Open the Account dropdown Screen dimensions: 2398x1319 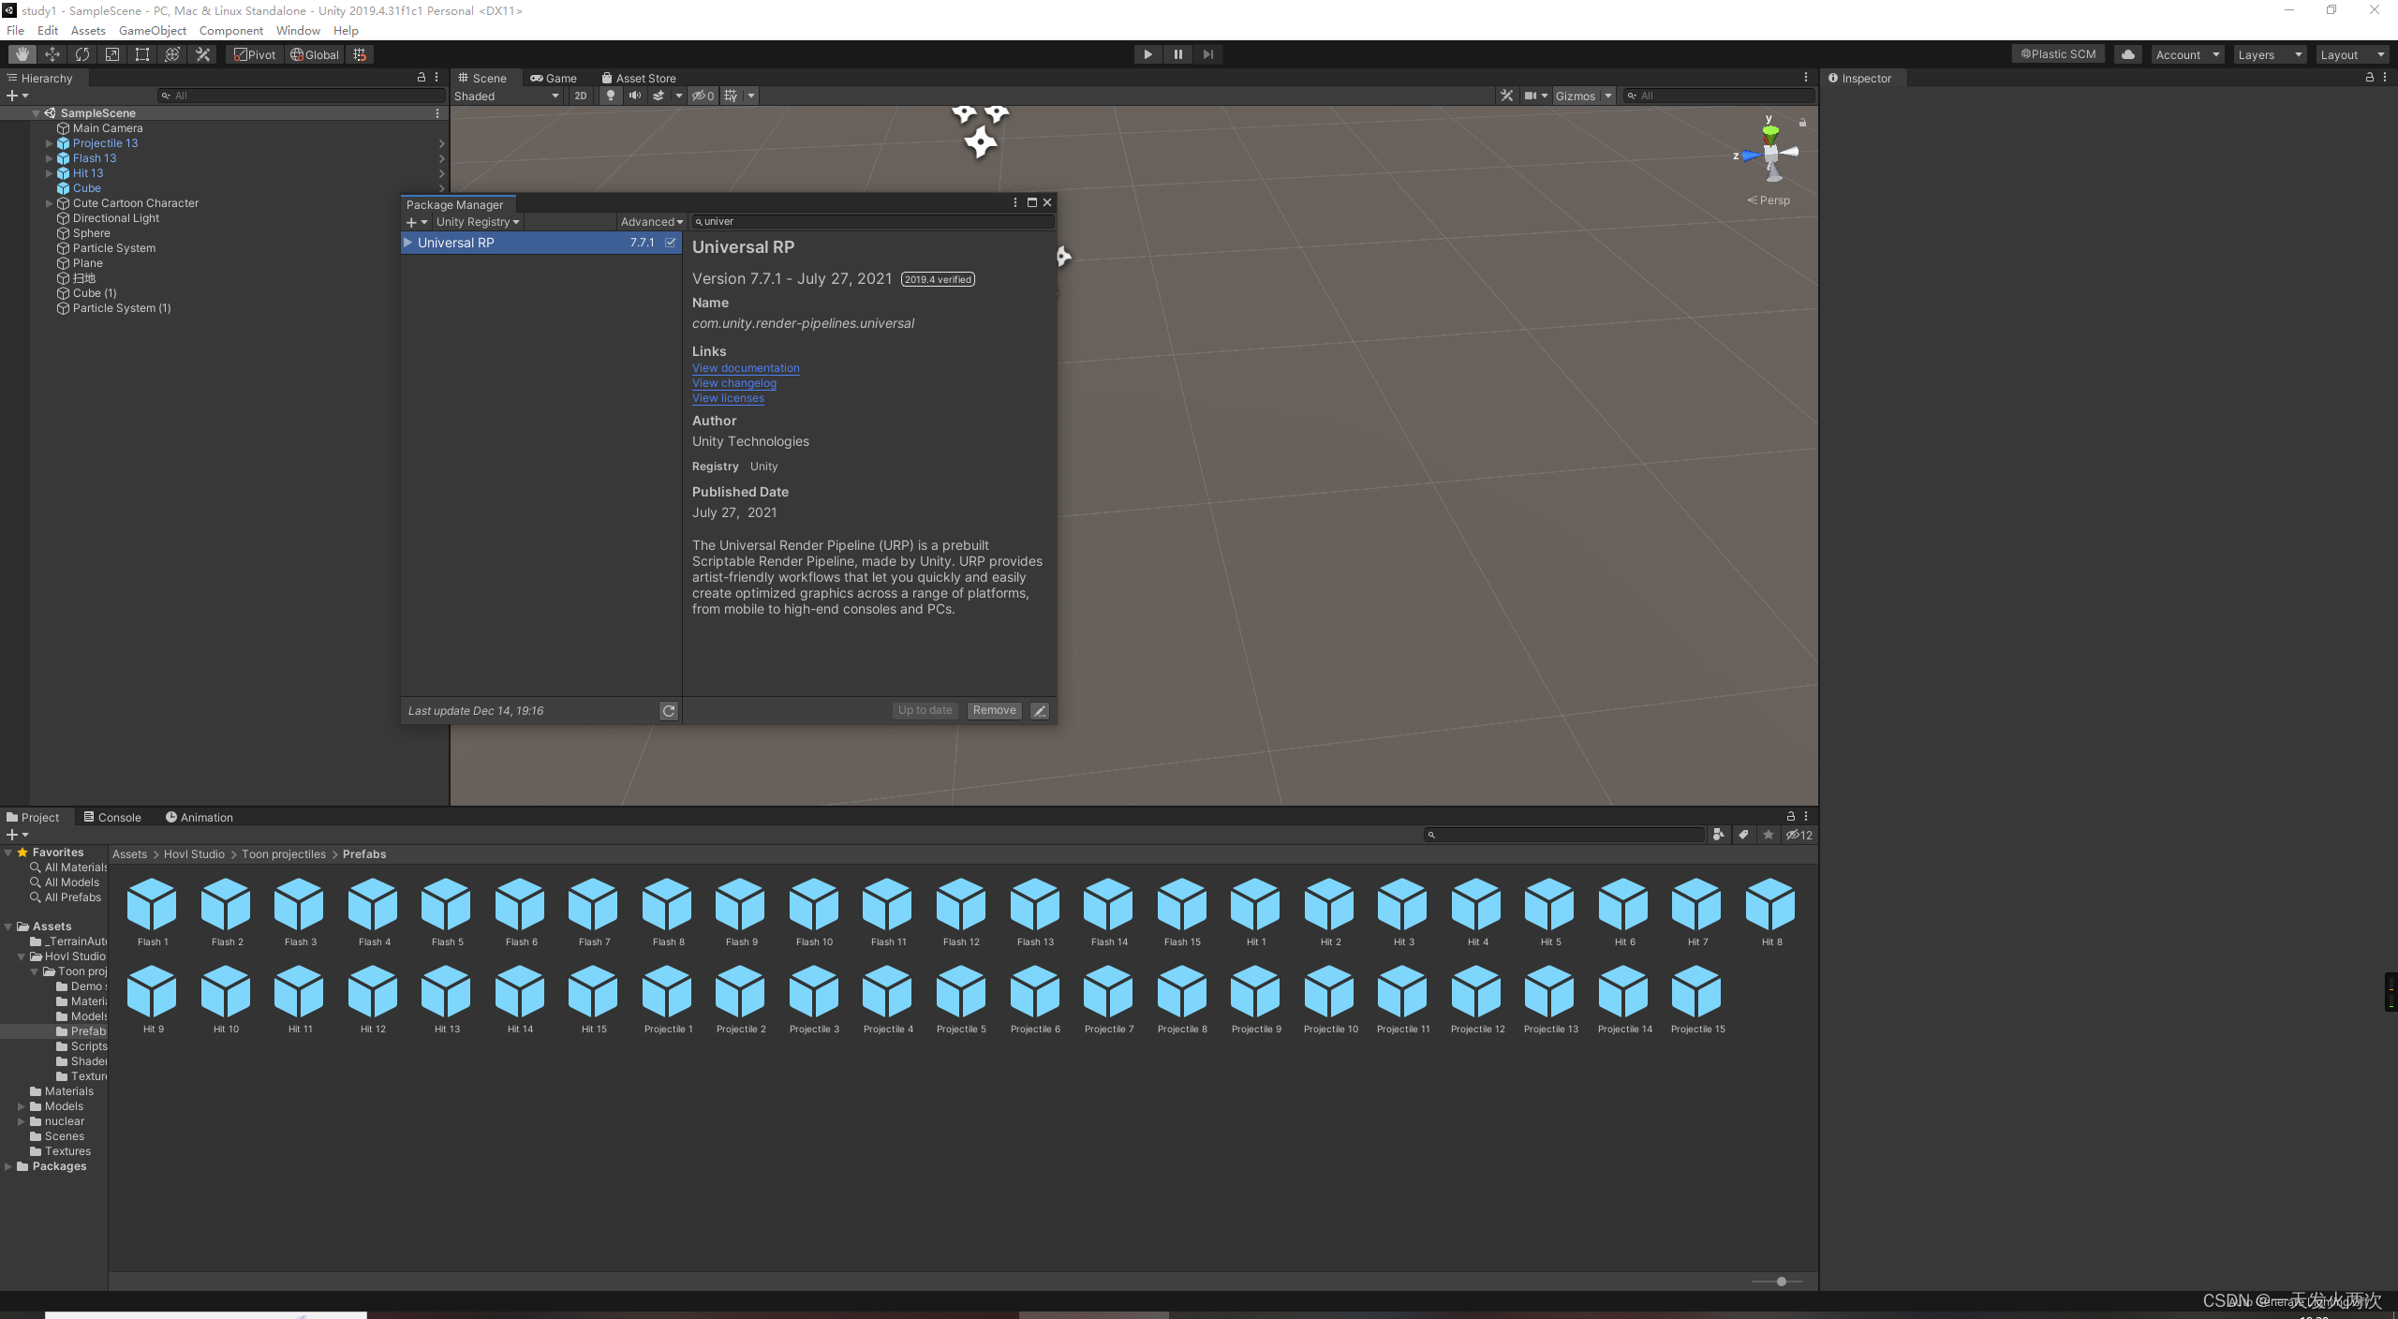[2187, 54]
